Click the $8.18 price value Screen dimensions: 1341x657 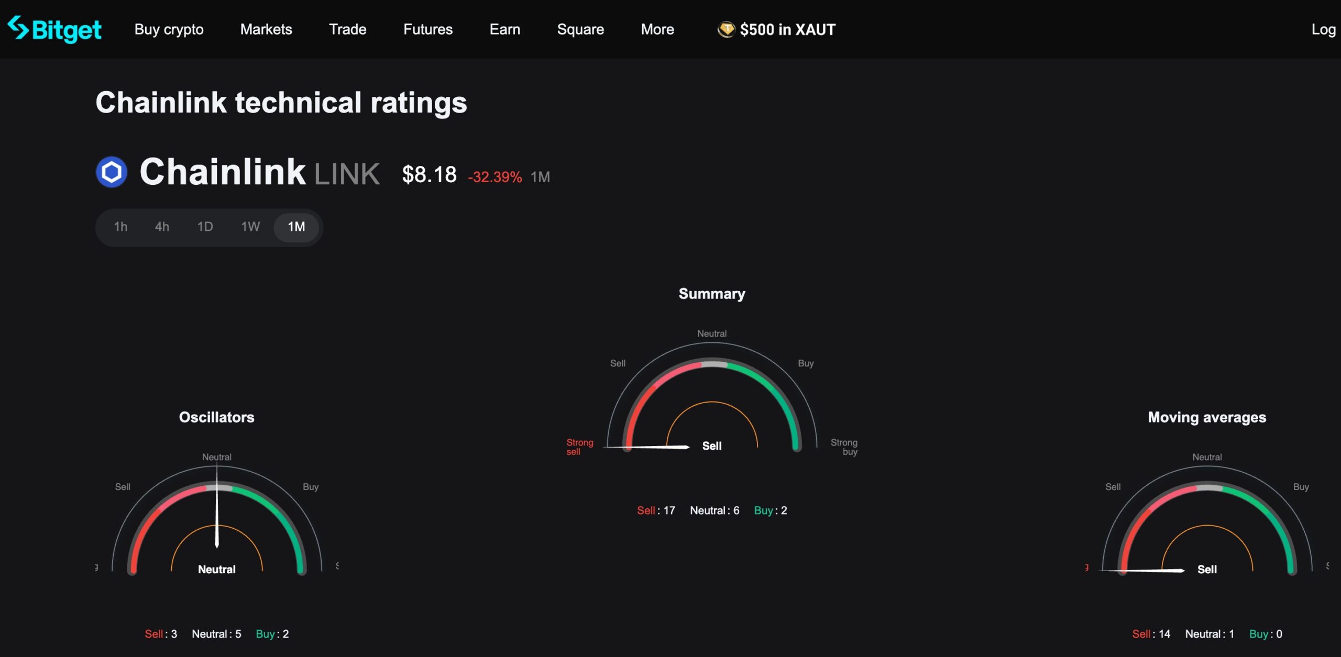click(x=429, y=174)
